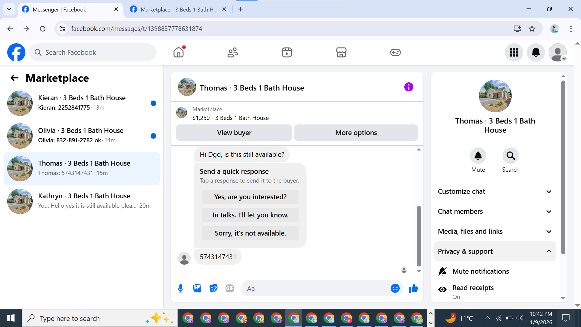The height and width of the screenshot is (327, 581).
Task: Open the sticker picker icon
Action: [213, 288]
